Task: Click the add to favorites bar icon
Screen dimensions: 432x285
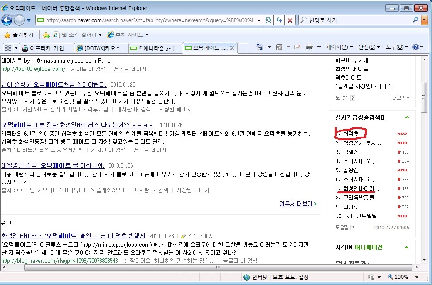Action: point(46,35)
